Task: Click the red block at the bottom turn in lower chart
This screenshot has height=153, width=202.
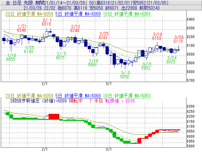Action: [140, 141]
